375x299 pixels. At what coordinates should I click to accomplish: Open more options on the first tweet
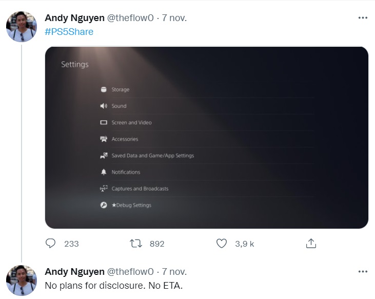pos(363,18)
